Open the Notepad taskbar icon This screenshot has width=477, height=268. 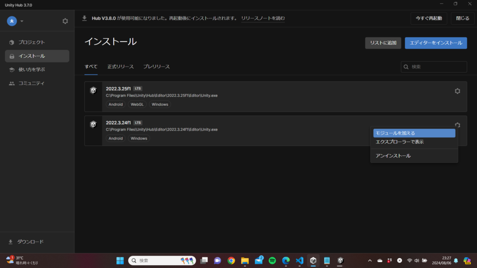tap(327, 261)
